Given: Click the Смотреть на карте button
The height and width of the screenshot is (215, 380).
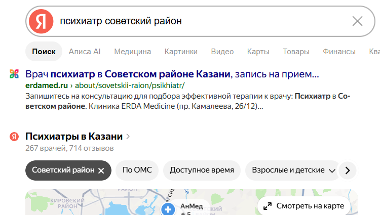Looking at the screenshot, I should pos(305,206).
